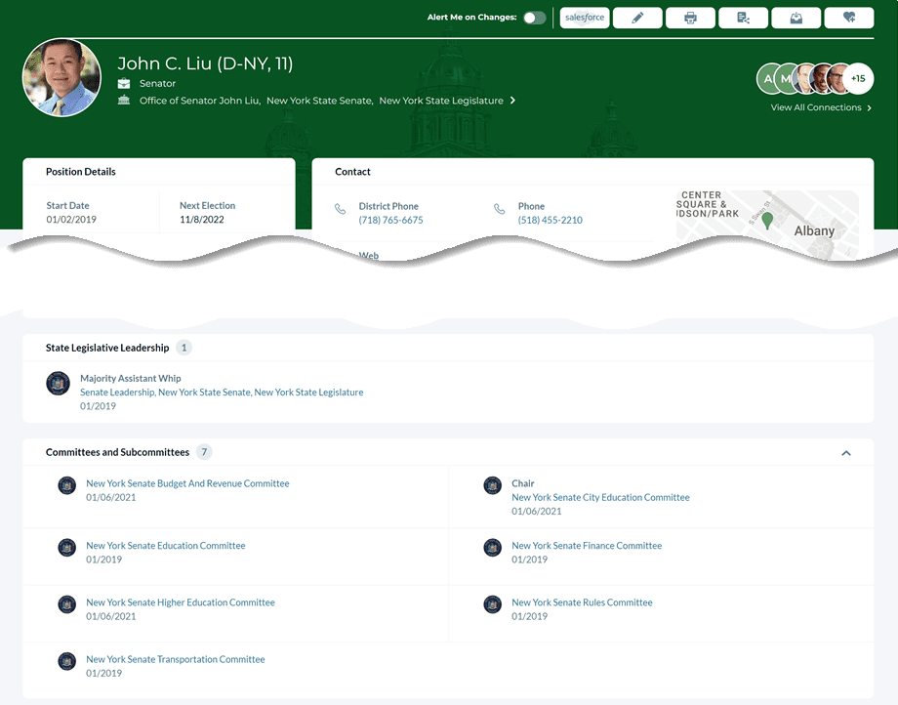Click the District Phone handset icon
Screen dimensions: 898x705
pyautogui.click(x=341, y=209)
